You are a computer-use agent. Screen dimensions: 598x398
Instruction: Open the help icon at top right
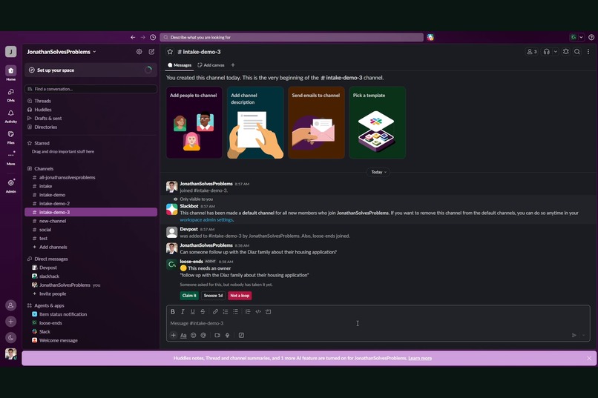pyautogui.click(x=591, y=37)
